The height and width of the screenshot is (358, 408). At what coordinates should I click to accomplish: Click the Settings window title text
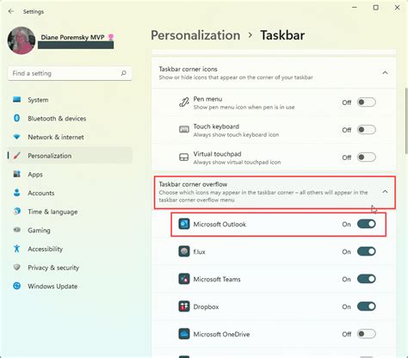tap(34, 11)
